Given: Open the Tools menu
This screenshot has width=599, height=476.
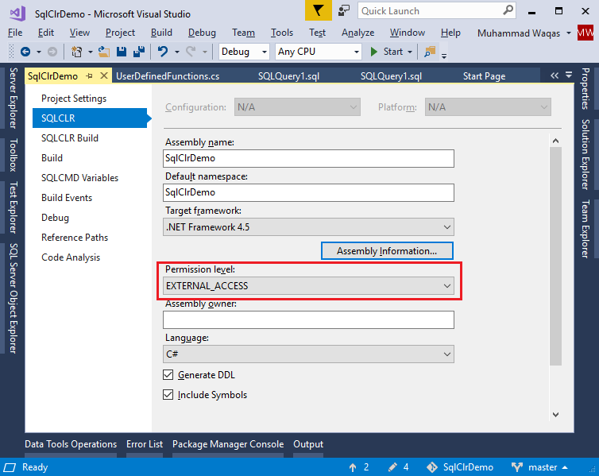Looking at the screenshot, I should point(282,33).
